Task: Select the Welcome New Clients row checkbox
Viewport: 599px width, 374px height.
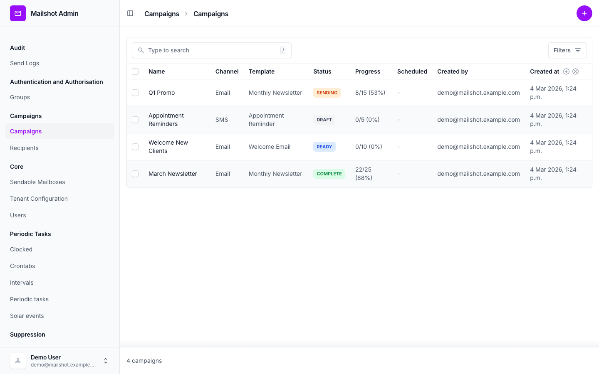Action: (135, 147)
